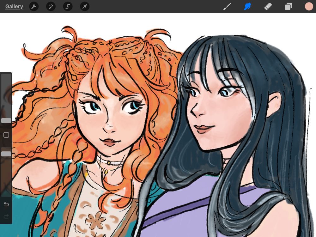
Task: Open the Layers panel
Action: click(x=289, y=6)
